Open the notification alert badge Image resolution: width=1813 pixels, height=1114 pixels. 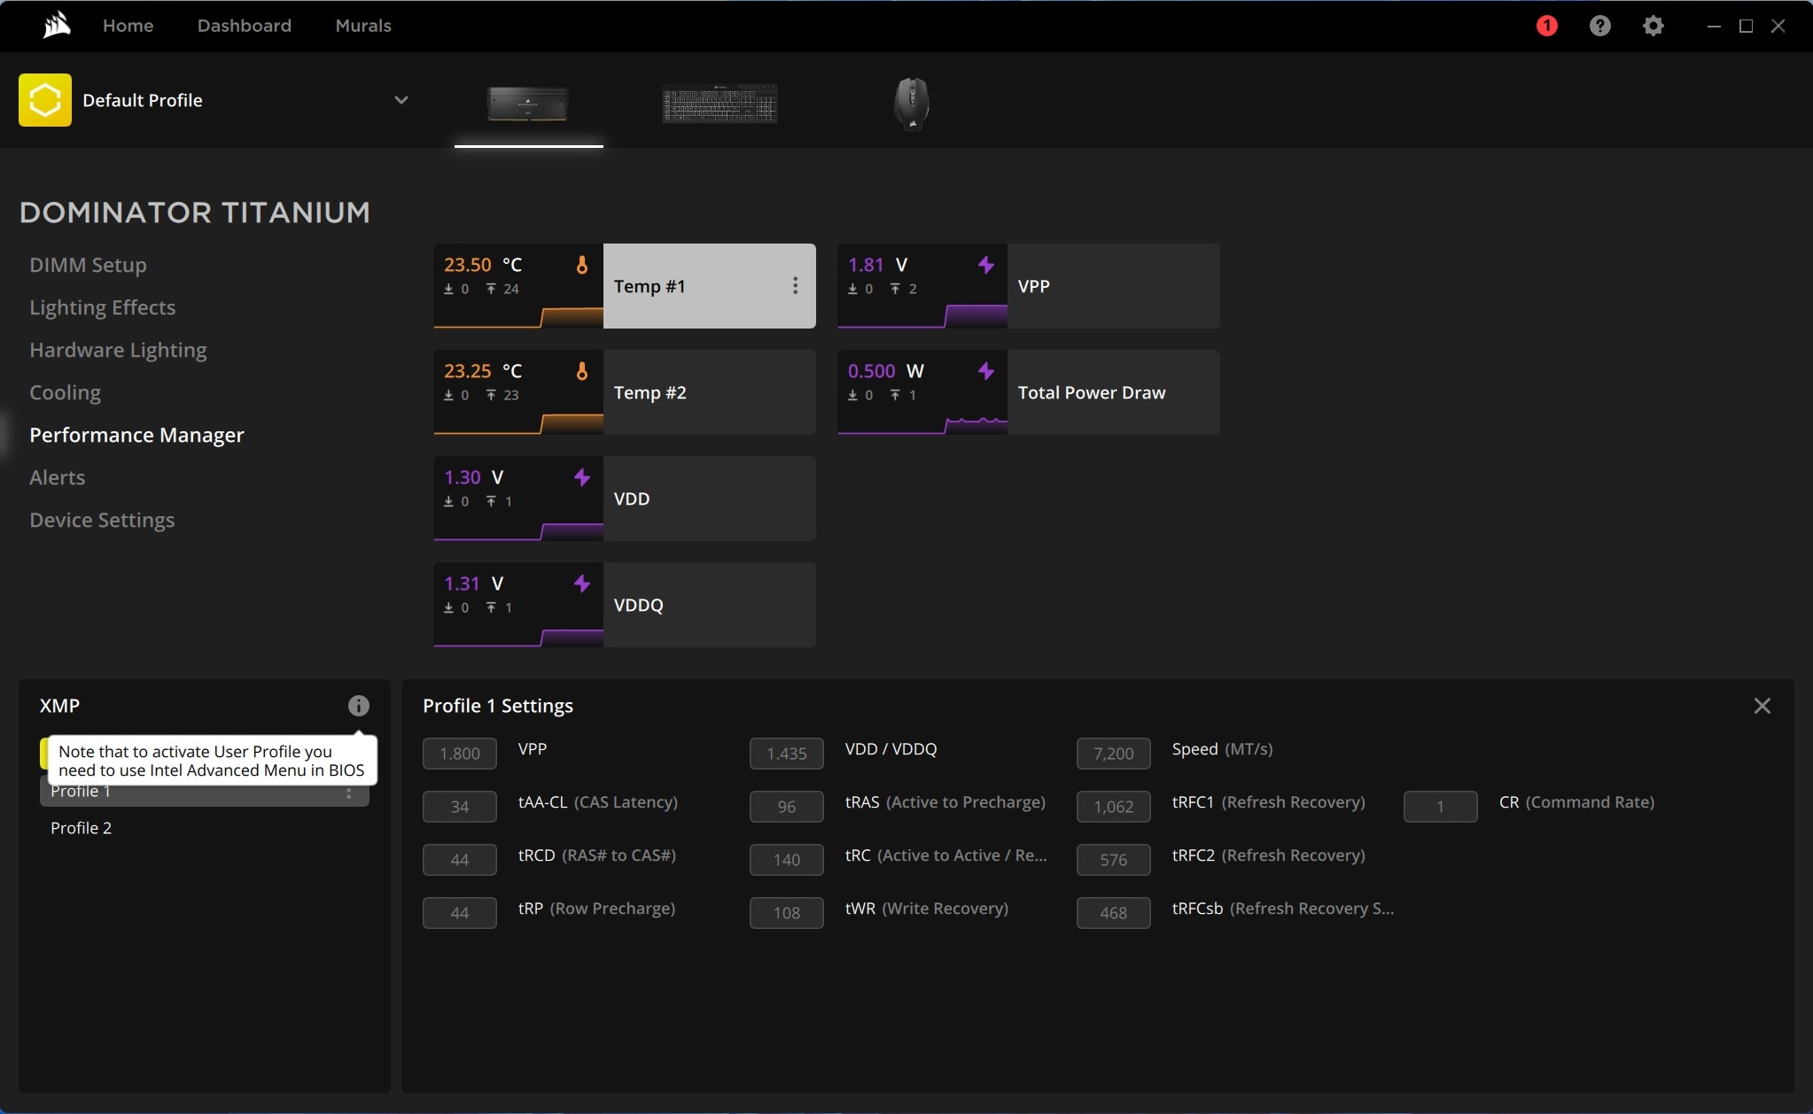(1546, 26)
